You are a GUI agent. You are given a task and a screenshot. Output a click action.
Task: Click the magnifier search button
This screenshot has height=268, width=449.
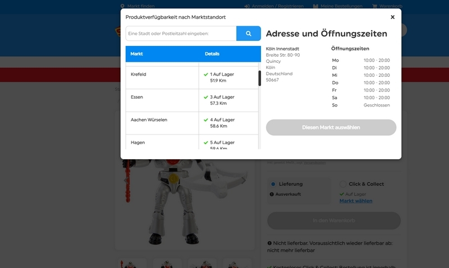tap(249, 34)
